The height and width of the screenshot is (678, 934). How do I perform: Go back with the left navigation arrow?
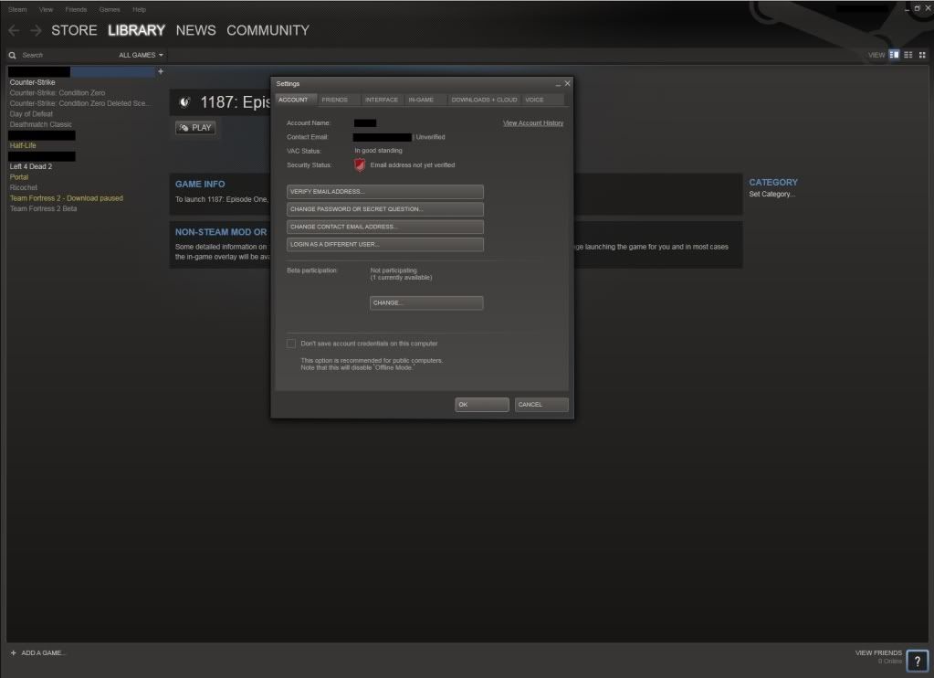click(15, 30)
